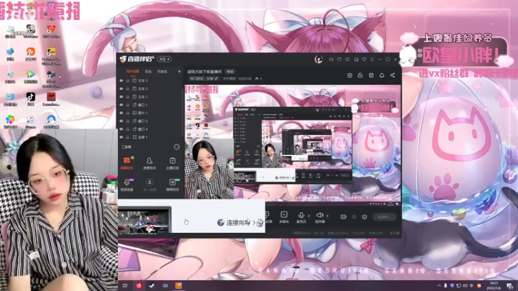Expand the toolbox more-options circle button
The image size is (518, 291).
click(x=177, y=147)
